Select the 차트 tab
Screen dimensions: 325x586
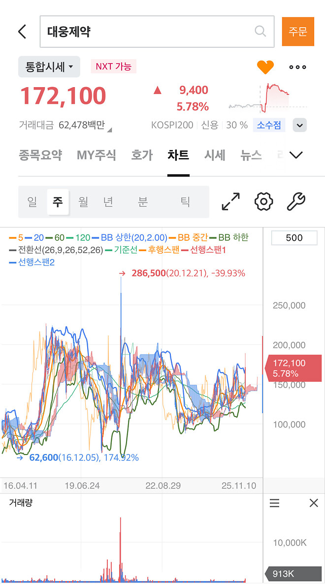point(178,155)
